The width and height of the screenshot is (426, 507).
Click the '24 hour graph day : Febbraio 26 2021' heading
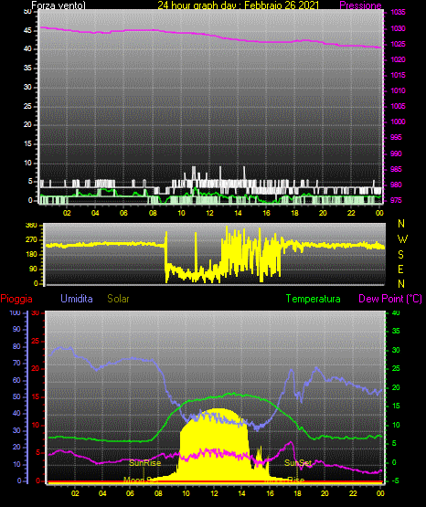239,5
